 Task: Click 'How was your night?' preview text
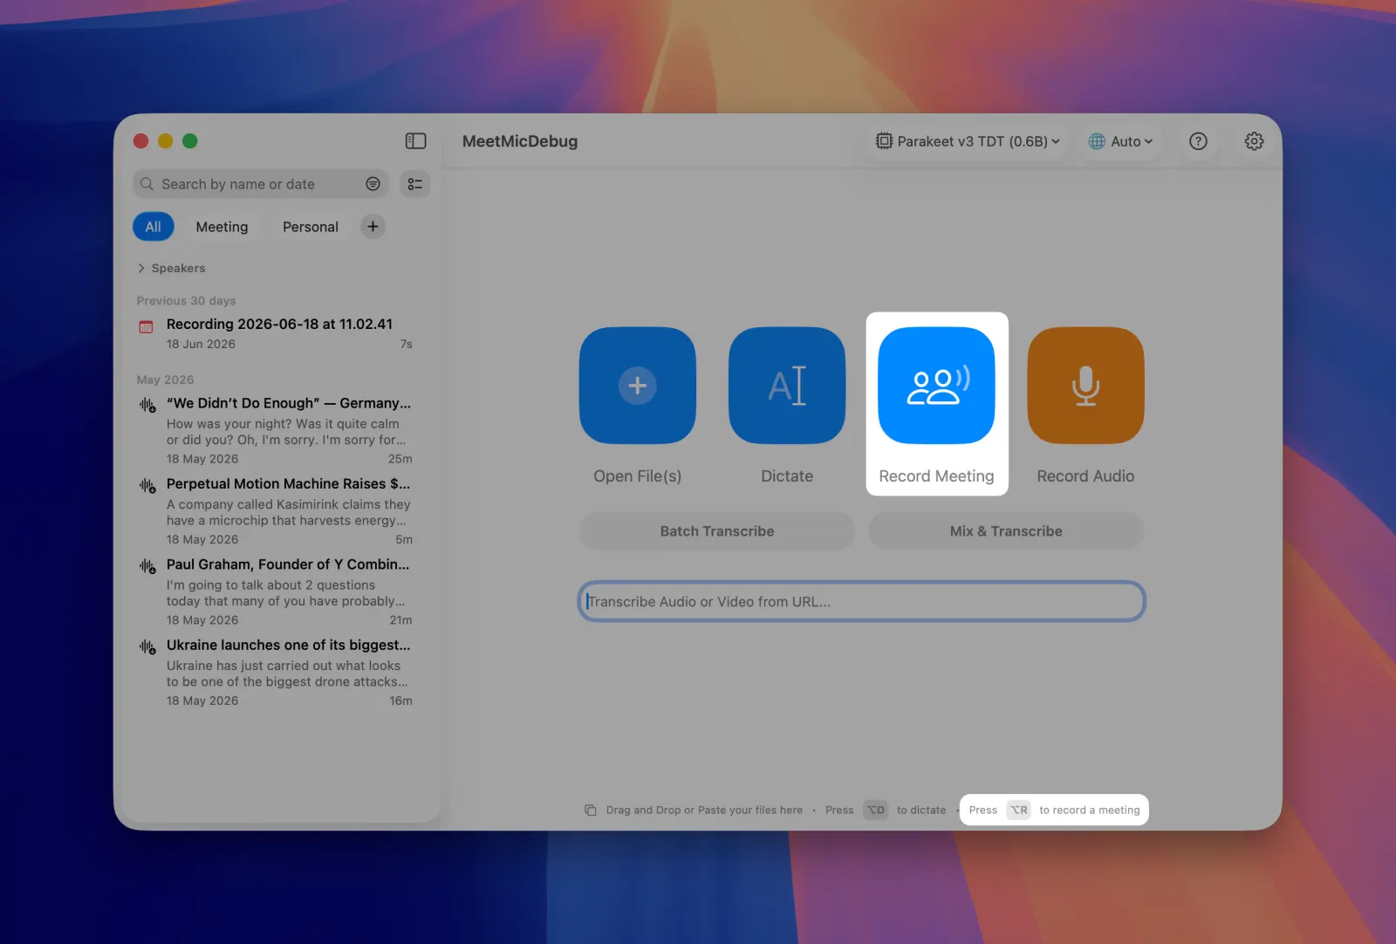click(286, 432)
